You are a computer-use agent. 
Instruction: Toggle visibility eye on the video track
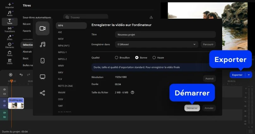coord(4,101)
